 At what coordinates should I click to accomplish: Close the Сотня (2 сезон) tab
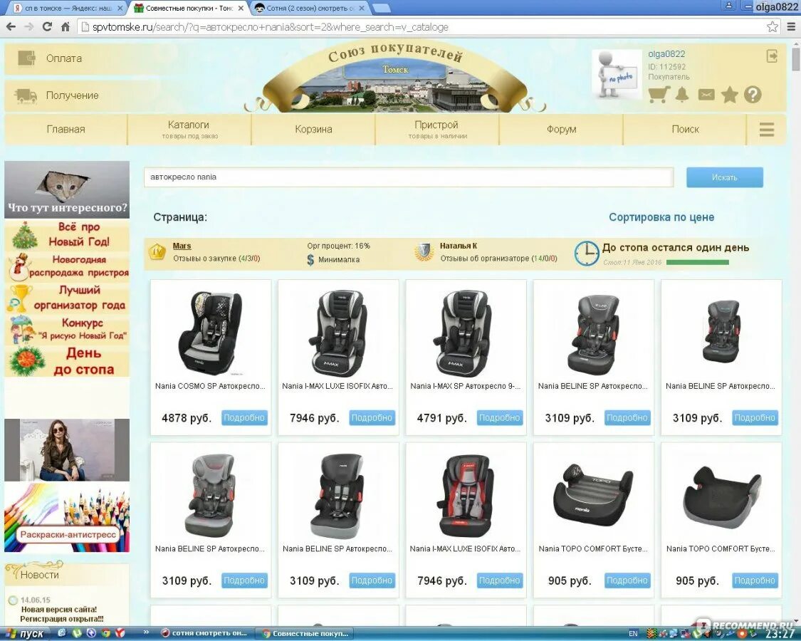[x=362, y=8]
